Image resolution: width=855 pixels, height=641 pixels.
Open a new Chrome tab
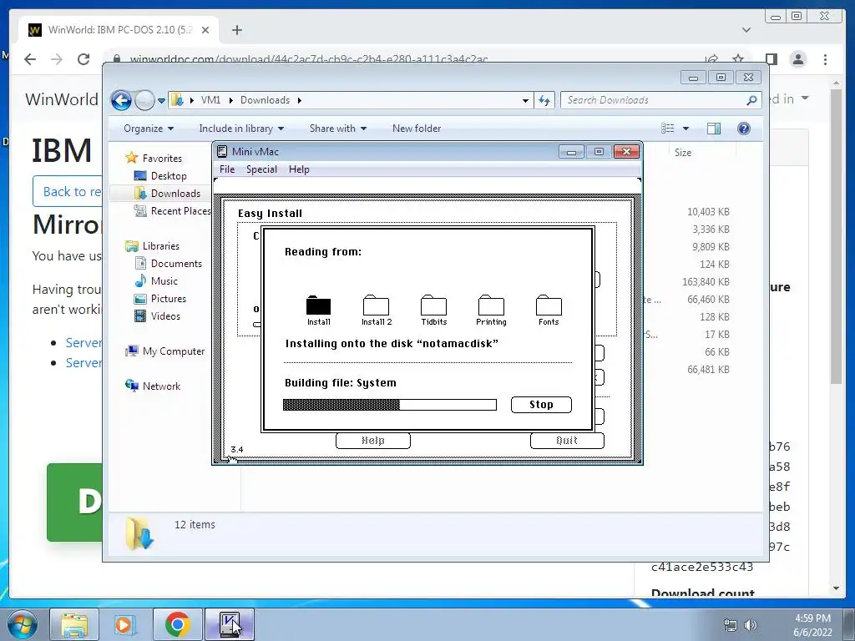coord(236,30)
